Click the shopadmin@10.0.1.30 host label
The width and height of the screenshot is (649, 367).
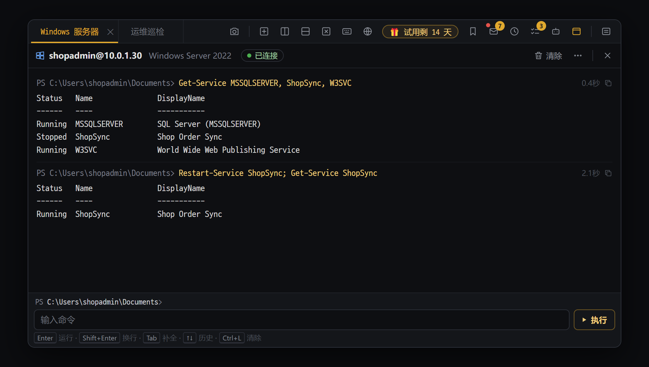(96, 56)
